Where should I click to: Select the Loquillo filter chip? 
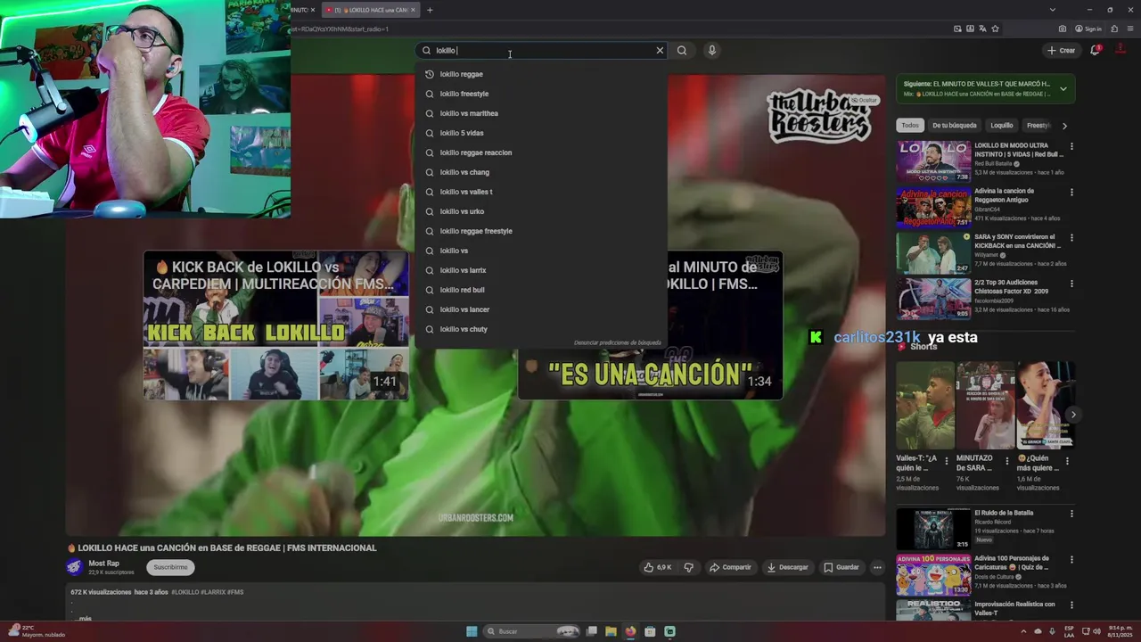coord(1002,126)
